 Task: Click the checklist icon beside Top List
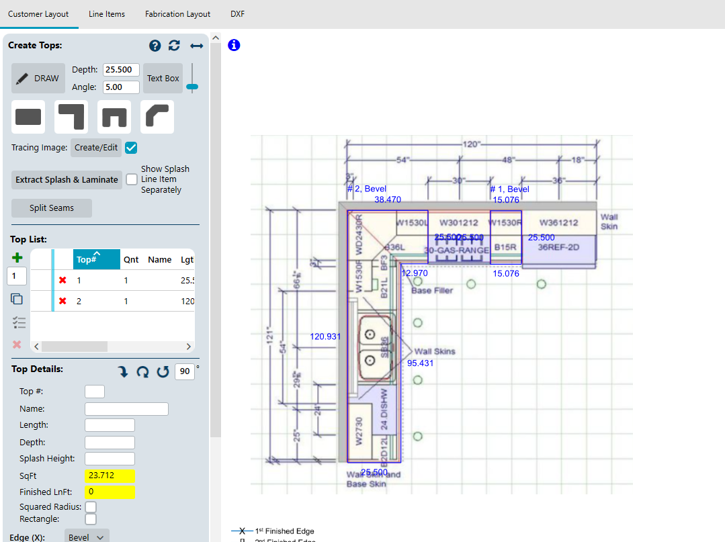pos(19,322)
